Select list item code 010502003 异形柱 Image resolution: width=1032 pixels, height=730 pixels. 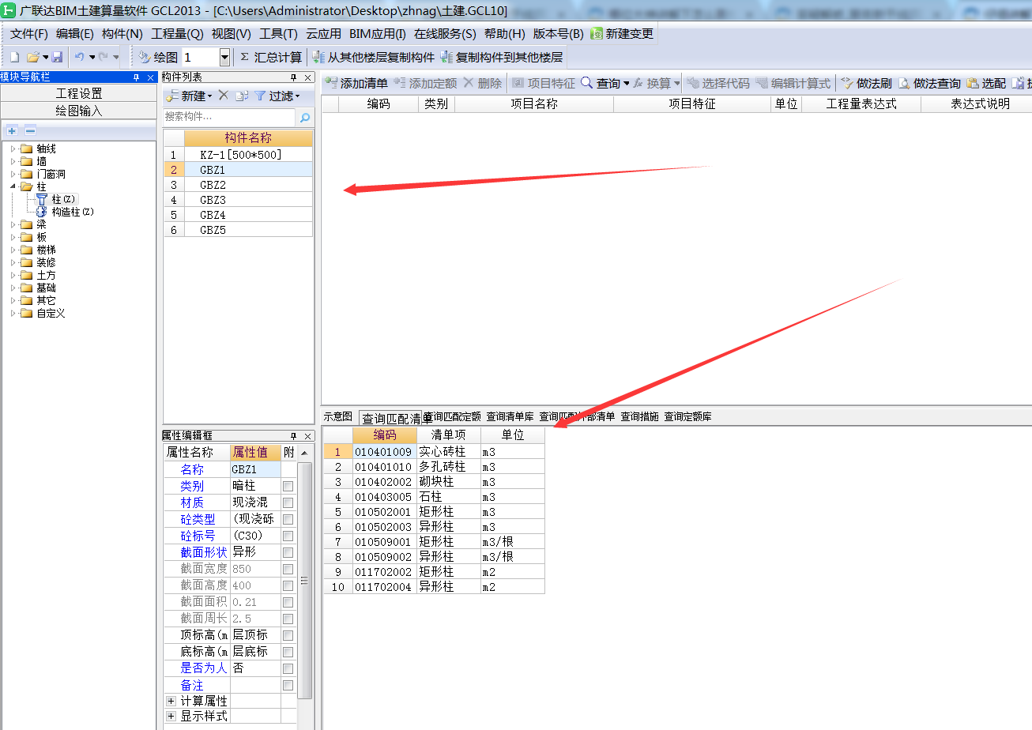click(434, 526)
